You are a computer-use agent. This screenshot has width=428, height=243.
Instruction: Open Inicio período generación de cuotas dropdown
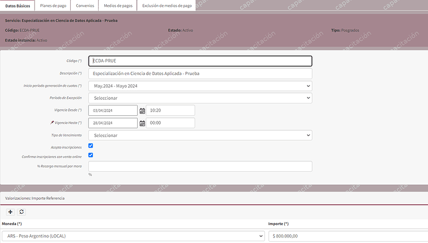coord(200,86)
